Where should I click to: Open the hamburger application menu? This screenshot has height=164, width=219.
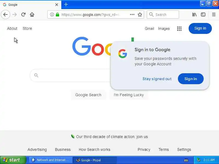click(214, 14)
